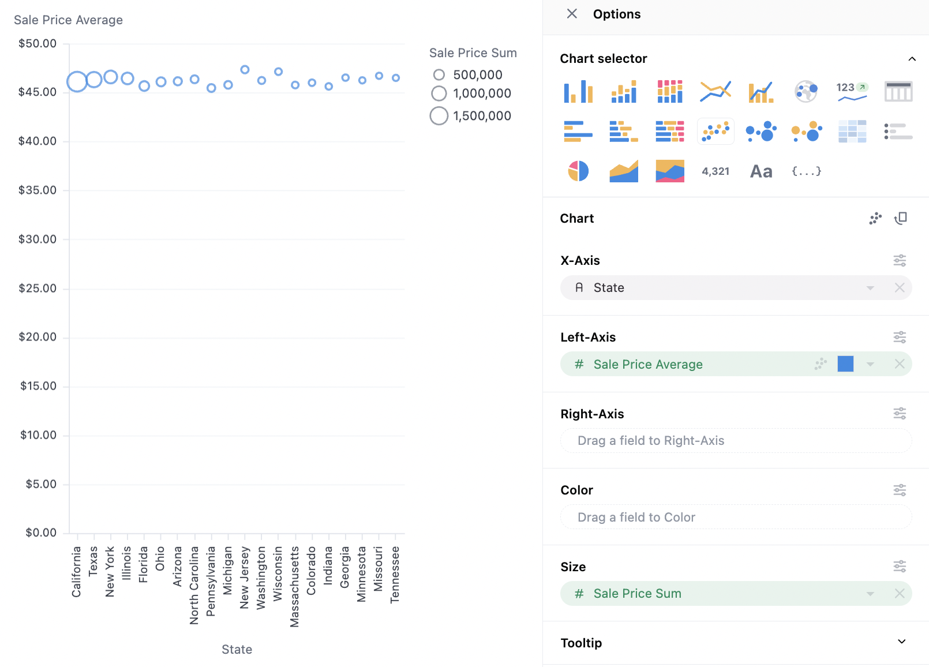Click blue color swatch for Sale Price Average
The height and width of the screenshot is (667, 929).
point(845,364)
